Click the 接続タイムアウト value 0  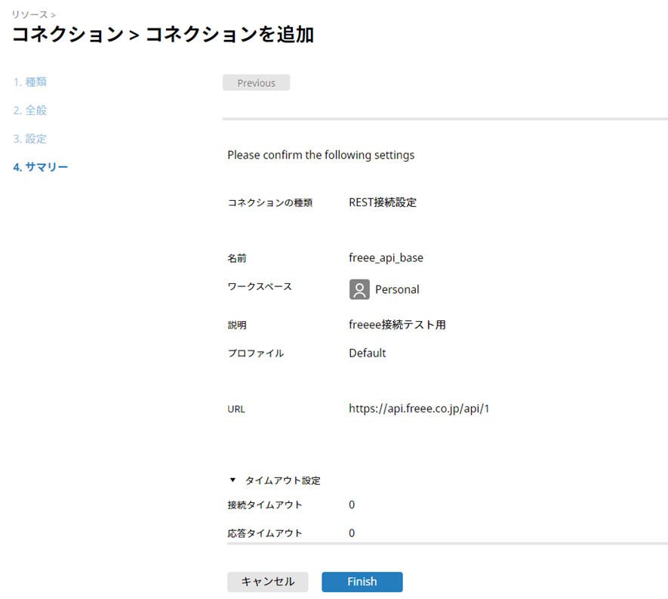352,505
